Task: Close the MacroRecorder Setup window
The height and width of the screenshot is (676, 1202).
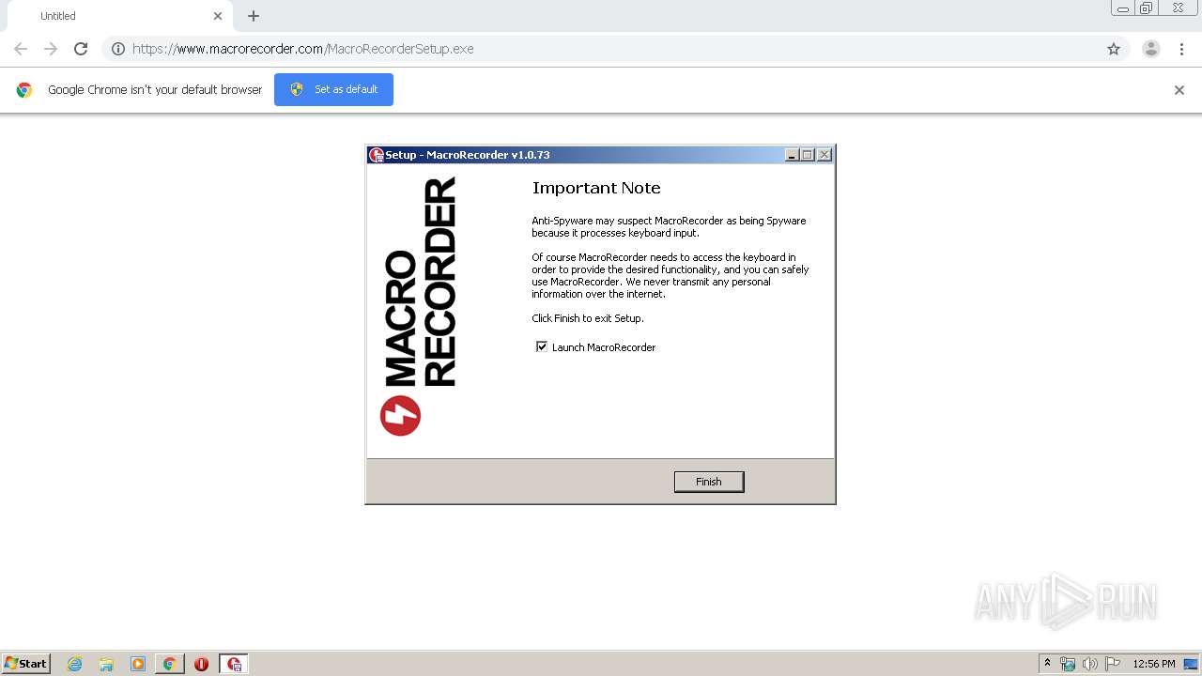Action: tap(824, 155)
